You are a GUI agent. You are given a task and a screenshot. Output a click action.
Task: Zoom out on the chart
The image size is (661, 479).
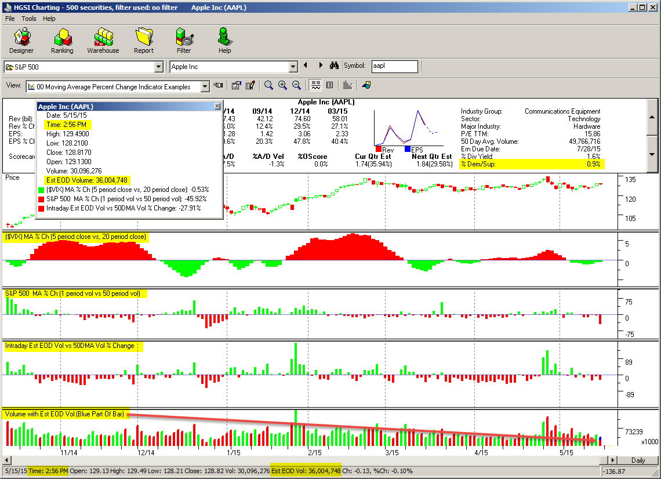pos(296,86)
